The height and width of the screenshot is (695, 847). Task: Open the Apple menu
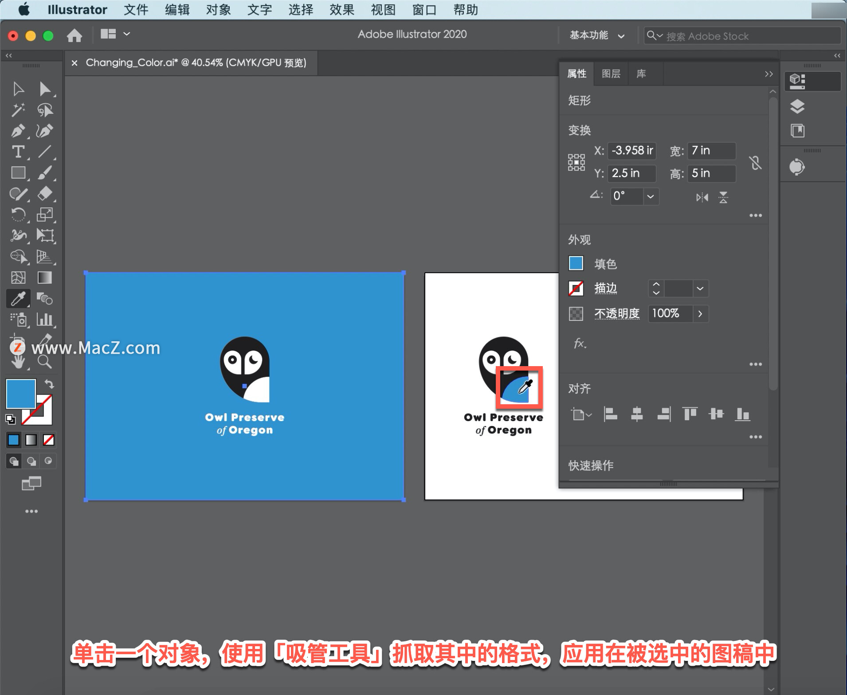click(24, 9)
